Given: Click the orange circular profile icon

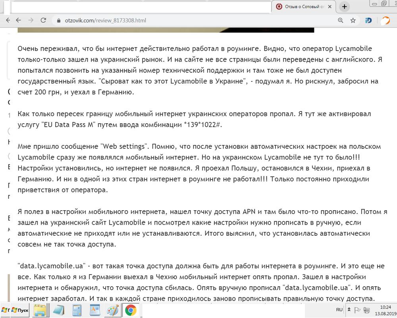Looking at the screenshot, I should [x=385, y=20].
